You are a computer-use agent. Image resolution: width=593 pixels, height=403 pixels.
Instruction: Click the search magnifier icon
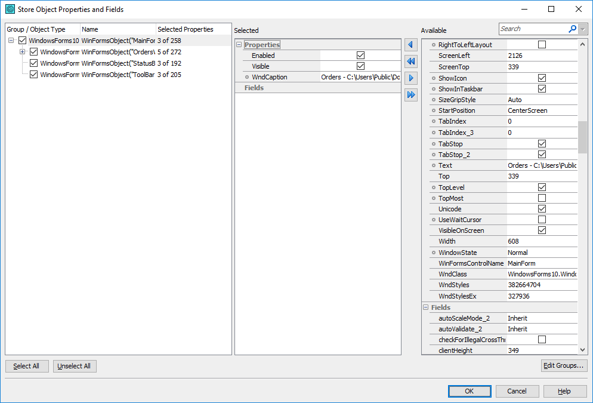click(x=573, y=29)
